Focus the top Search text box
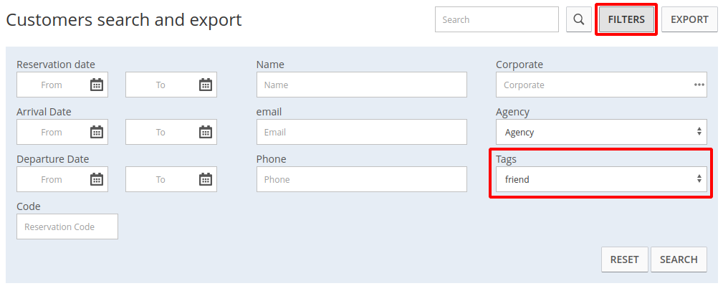Viewport: 723px width, 286px height. (x=497, y=19)
